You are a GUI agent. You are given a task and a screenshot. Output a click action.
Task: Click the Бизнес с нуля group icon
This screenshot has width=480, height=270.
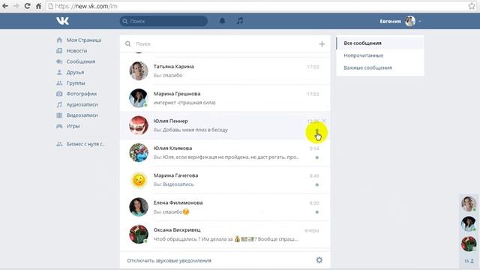pos(59,144)
